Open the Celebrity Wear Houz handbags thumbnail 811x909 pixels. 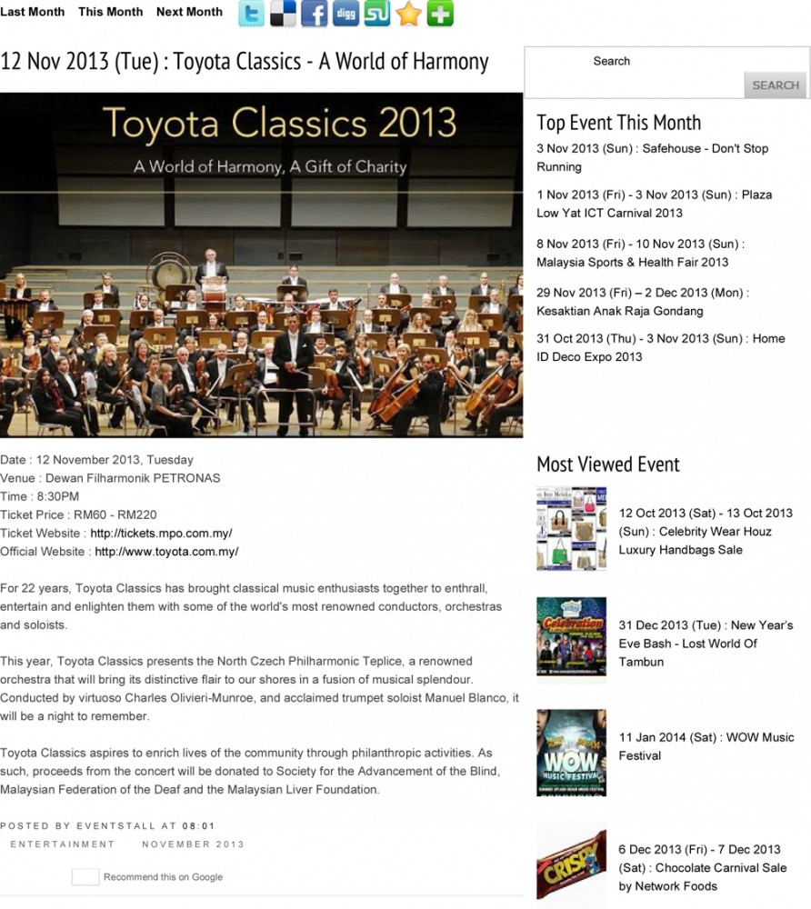(572, 529)
